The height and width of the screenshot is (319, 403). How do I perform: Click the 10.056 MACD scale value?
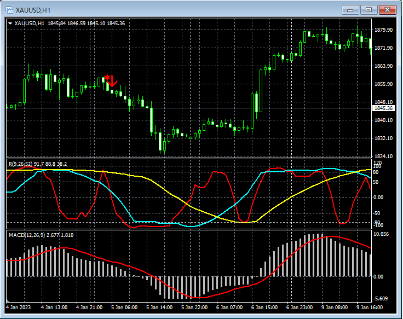[x=381, y=234]
